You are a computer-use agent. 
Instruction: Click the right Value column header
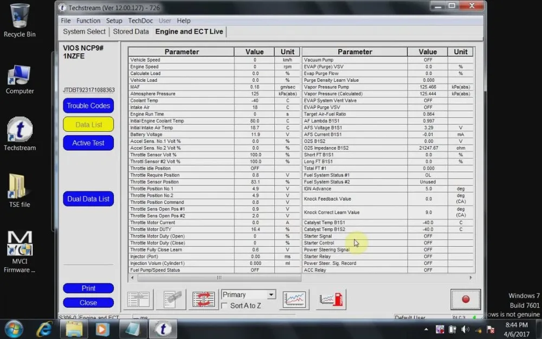pyautogui.click(x=428, y=52)
